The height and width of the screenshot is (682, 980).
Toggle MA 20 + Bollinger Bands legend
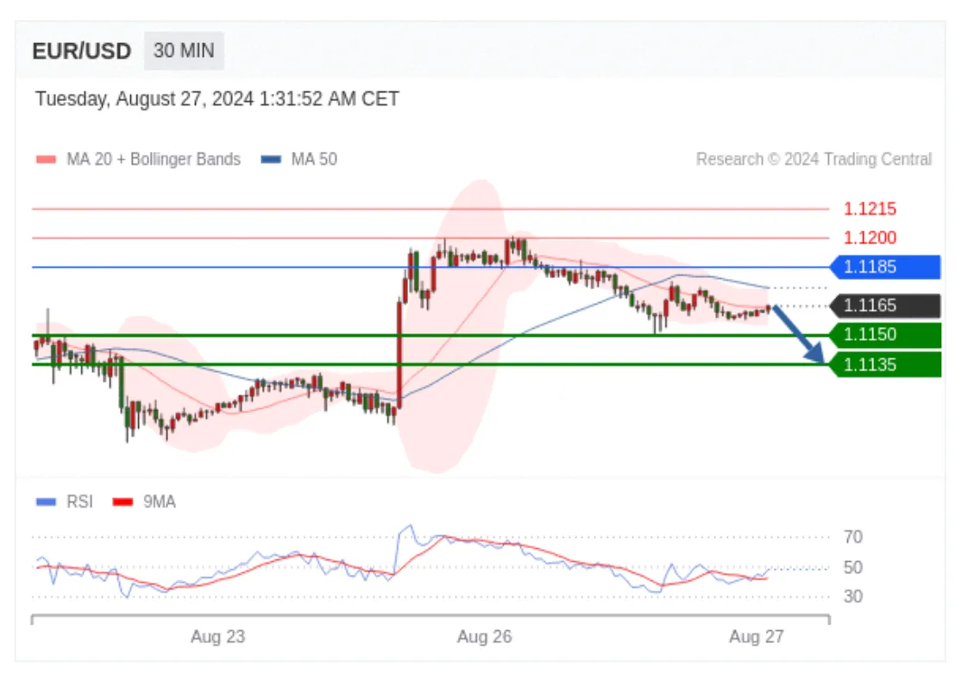[x=139, y=159]
